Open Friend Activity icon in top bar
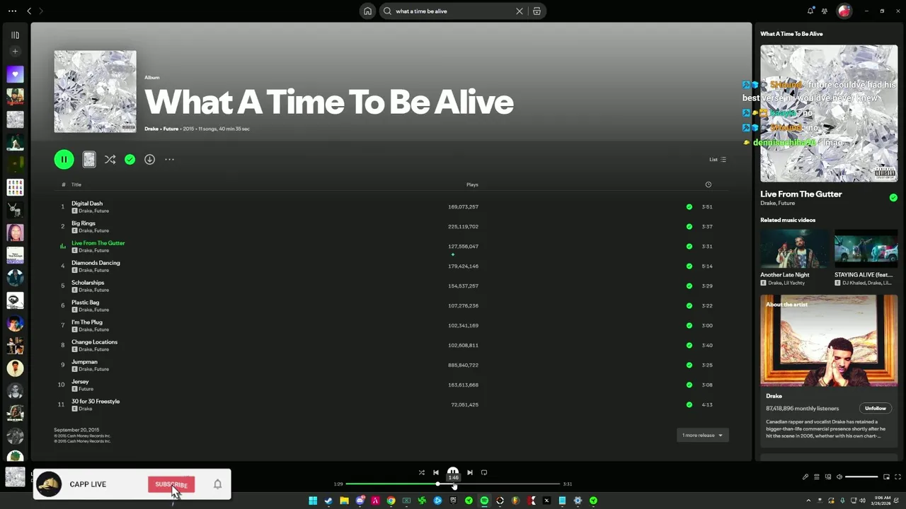The width and height of the screenshot is (906, 509). click(825, 11)
